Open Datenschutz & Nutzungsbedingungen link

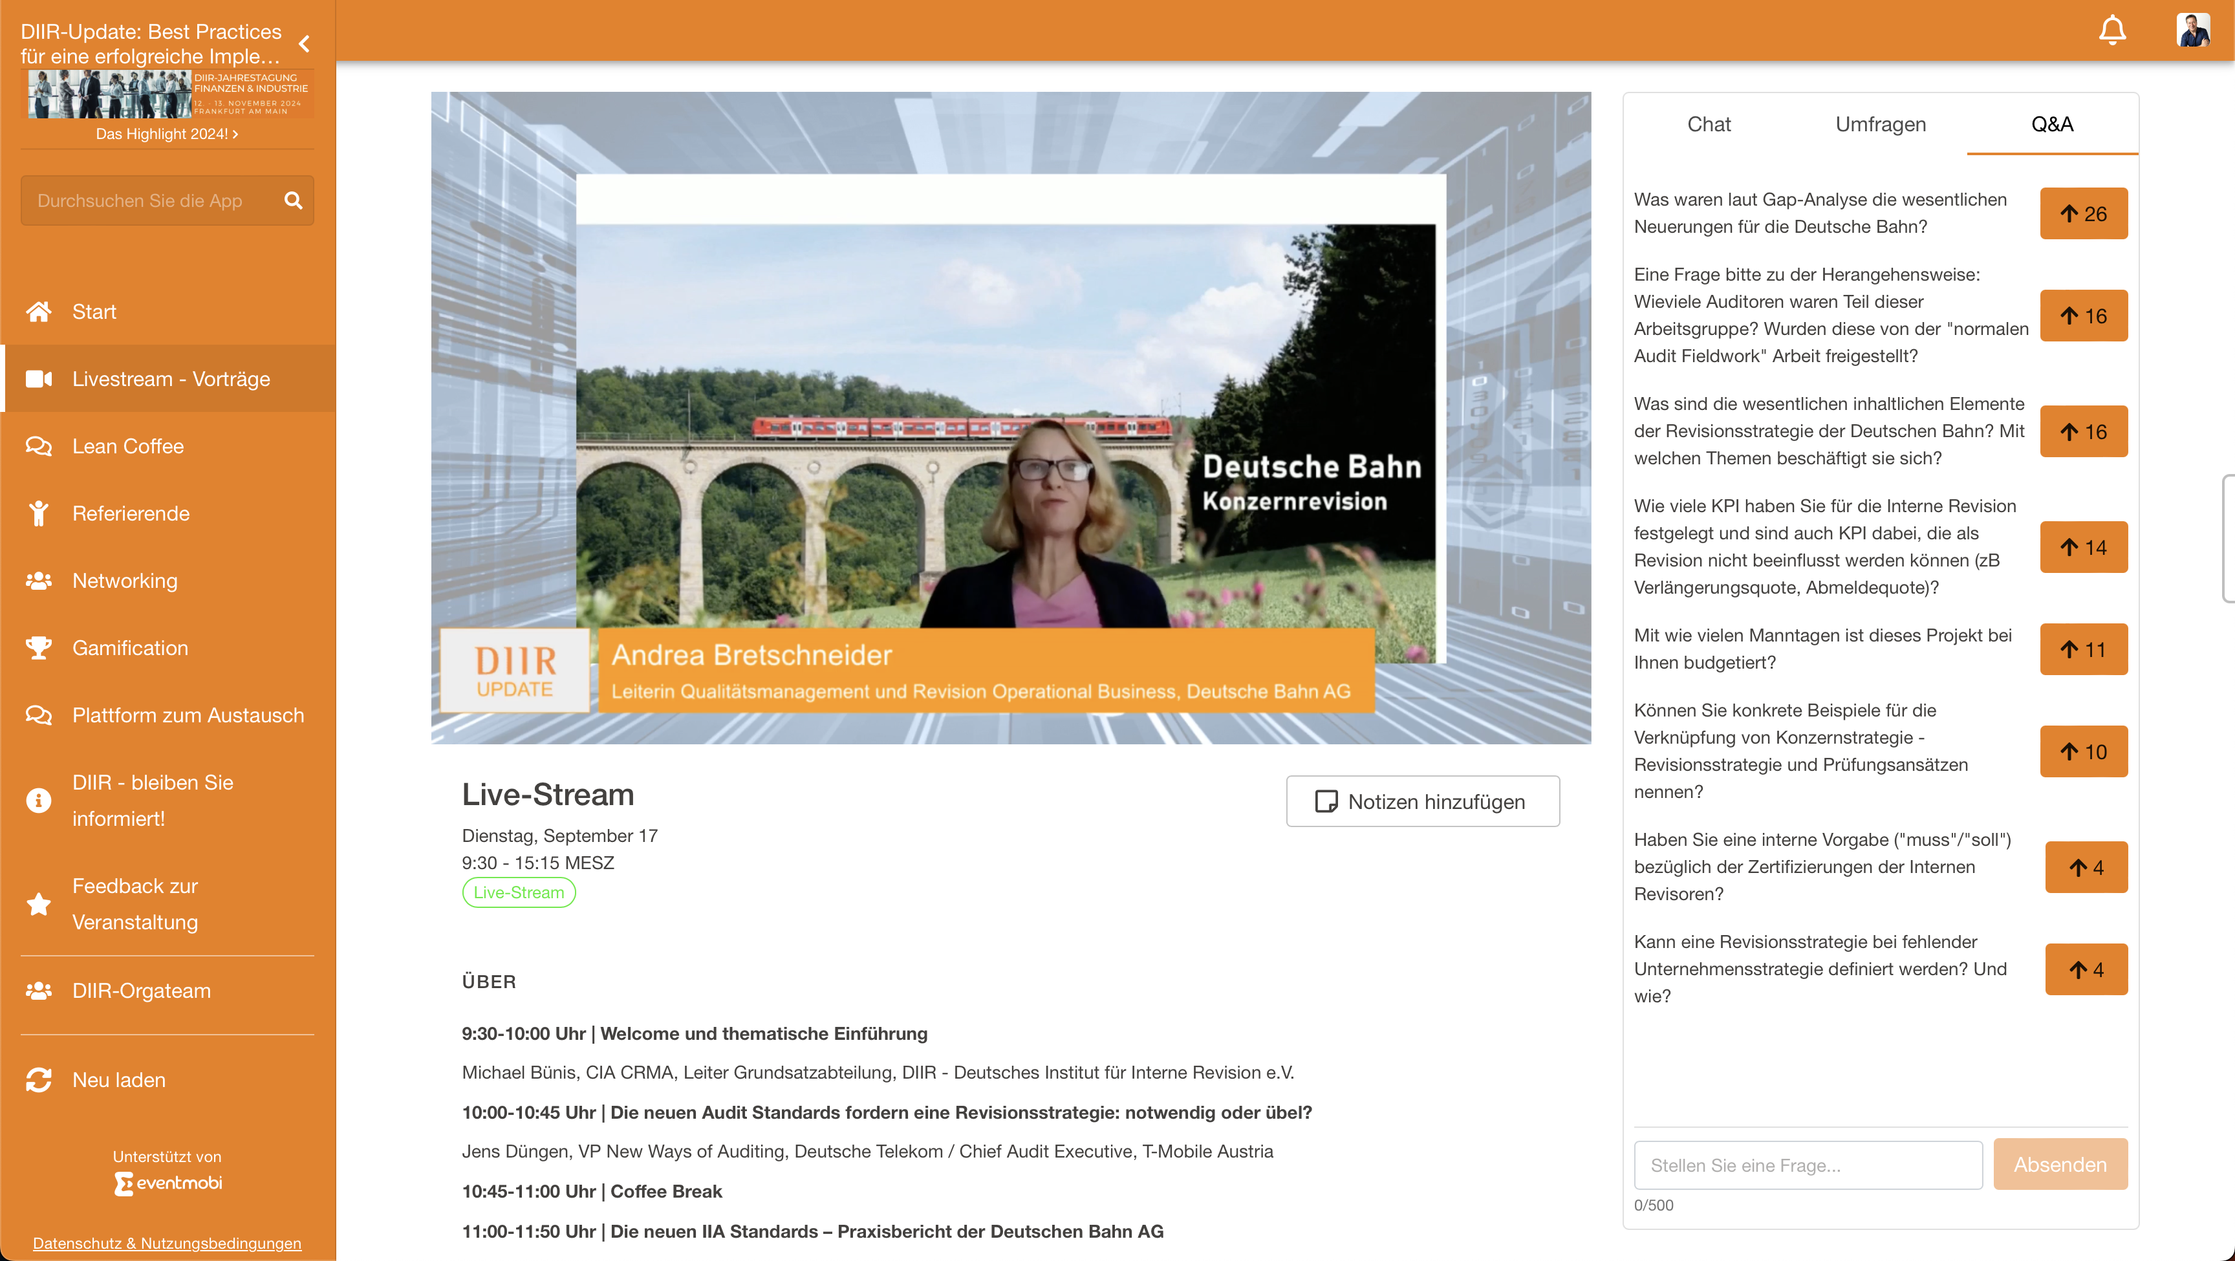coord(167,1243)
